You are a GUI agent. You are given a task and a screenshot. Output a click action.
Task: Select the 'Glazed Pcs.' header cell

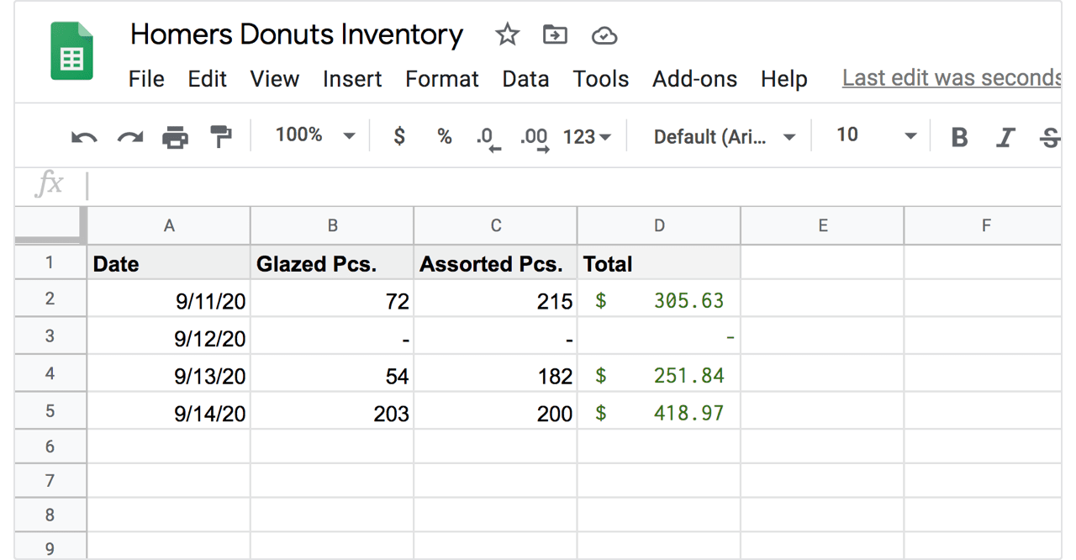[332, 263]
